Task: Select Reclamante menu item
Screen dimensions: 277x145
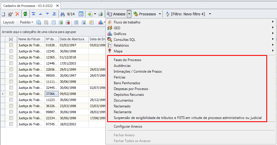Action: [x=123, y=112]
